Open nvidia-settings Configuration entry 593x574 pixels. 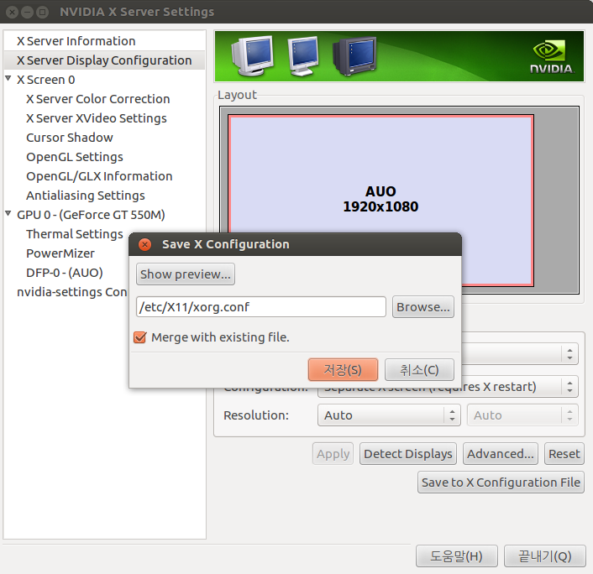(x=72, y=292)
